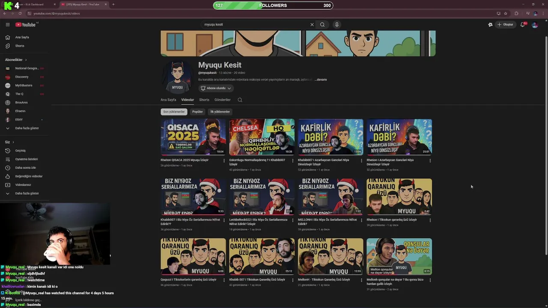This screenshot has height=308, width=548.
Task: Open Daha sonra izle watch later
Action: [25, 168]
